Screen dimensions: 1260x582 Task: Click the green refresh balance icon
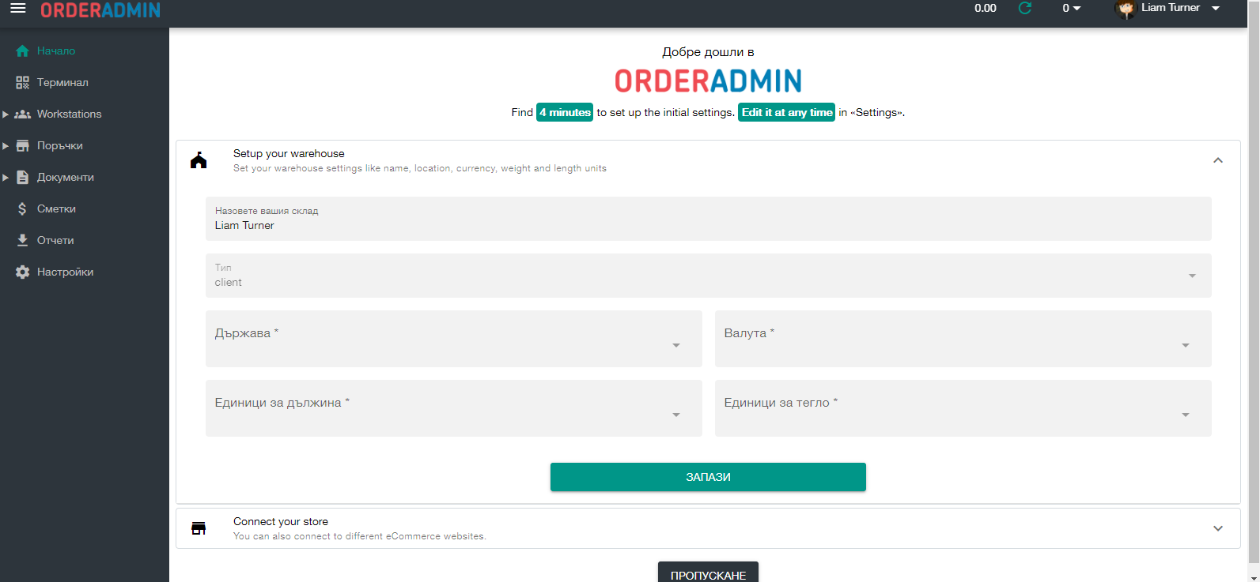pos(1025,8)
